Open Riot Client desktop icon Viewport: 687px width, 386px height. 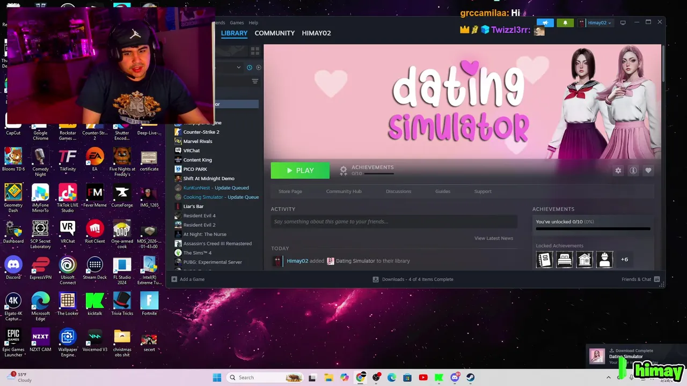point(95,232)
